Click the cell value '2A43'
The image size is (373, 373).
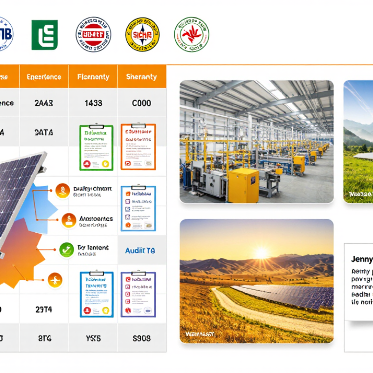[44, 103]
